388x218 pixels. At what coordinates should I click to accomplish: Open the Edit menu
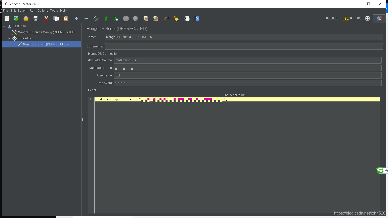13,11
